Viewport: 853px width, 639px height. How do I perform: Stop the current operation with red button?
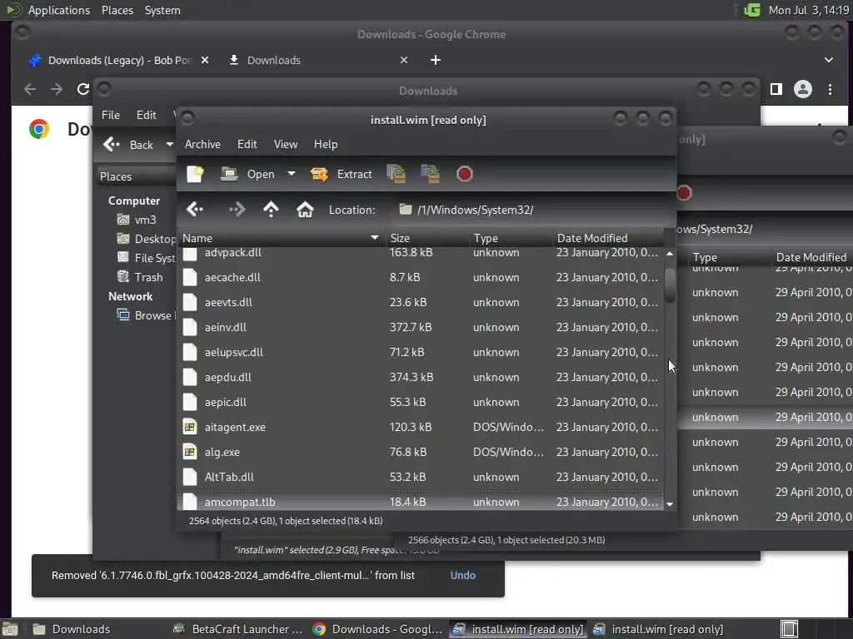coord(465,174)
